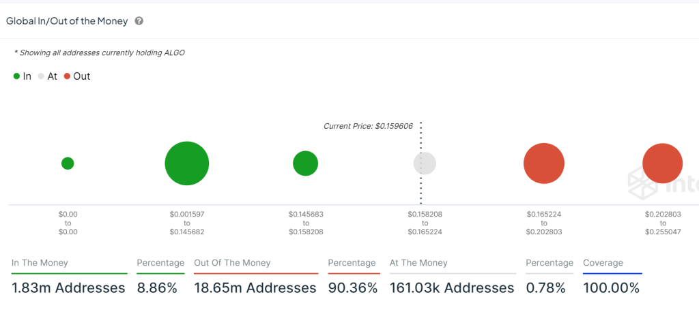This screenshot has width=699, height=314.
Task: Click the "1.83m Addresses" value
Action: click(68, 288)
